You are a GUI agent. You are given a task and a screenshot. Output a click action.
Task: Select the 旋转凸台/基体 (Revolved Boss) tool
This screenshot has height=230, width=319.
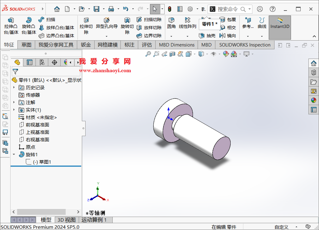click(29, 25)
